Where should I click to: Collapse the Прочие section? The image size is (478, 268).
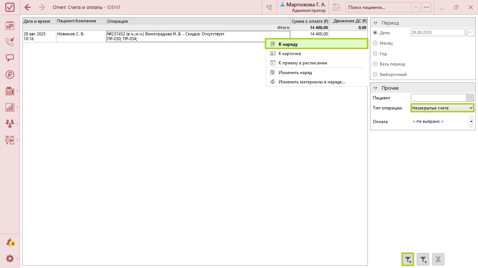pos(376,88)
